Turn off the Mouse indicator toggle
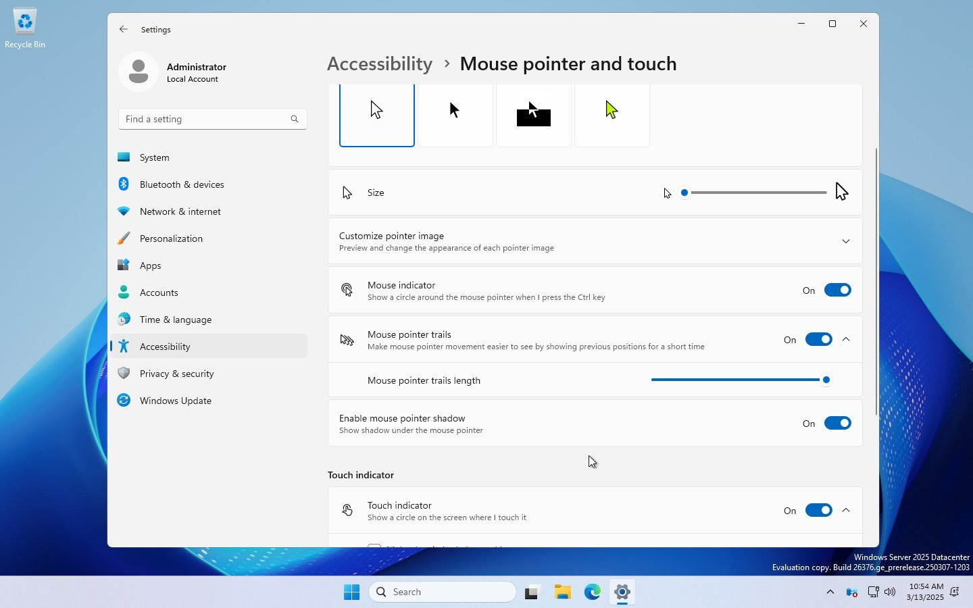 (837, 290)
